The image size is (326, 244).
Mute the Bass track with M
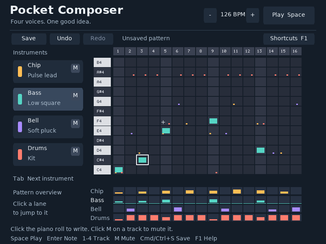tap(75, 96)
